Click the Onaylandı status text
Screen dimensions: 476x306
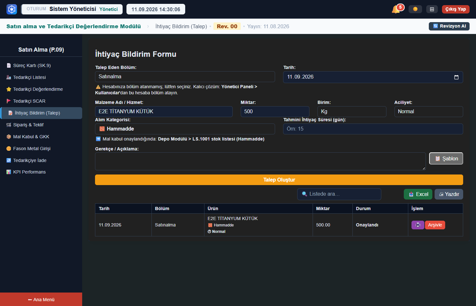coord(367,225)
